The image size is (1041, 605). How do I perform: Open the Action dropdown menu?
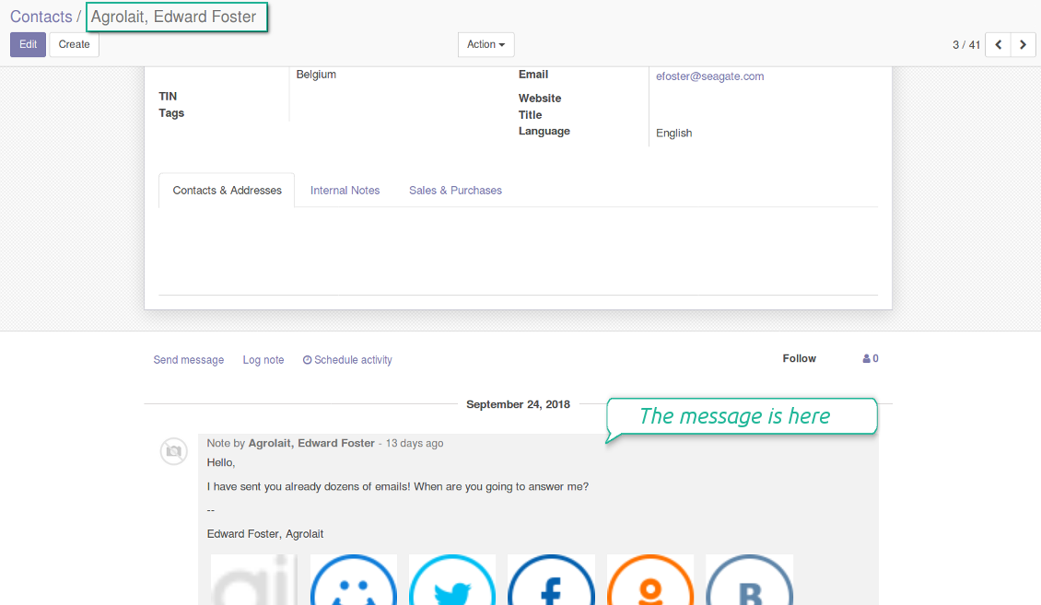point(485,44)
